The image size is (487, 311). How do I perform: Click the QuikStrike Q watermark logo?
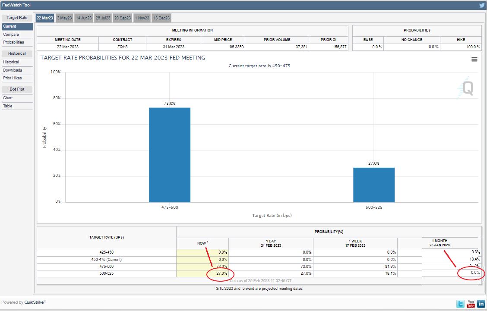click(467, 88)
